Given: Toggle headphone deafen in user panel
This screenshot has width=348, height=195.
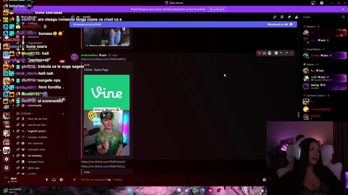Looking at the screenshot, I should pos(54,180).
